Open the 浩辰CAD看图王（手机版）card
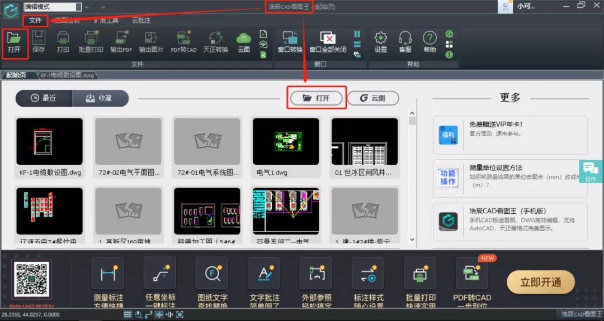This screenshot has width=604, height=321. coord(511,222)
